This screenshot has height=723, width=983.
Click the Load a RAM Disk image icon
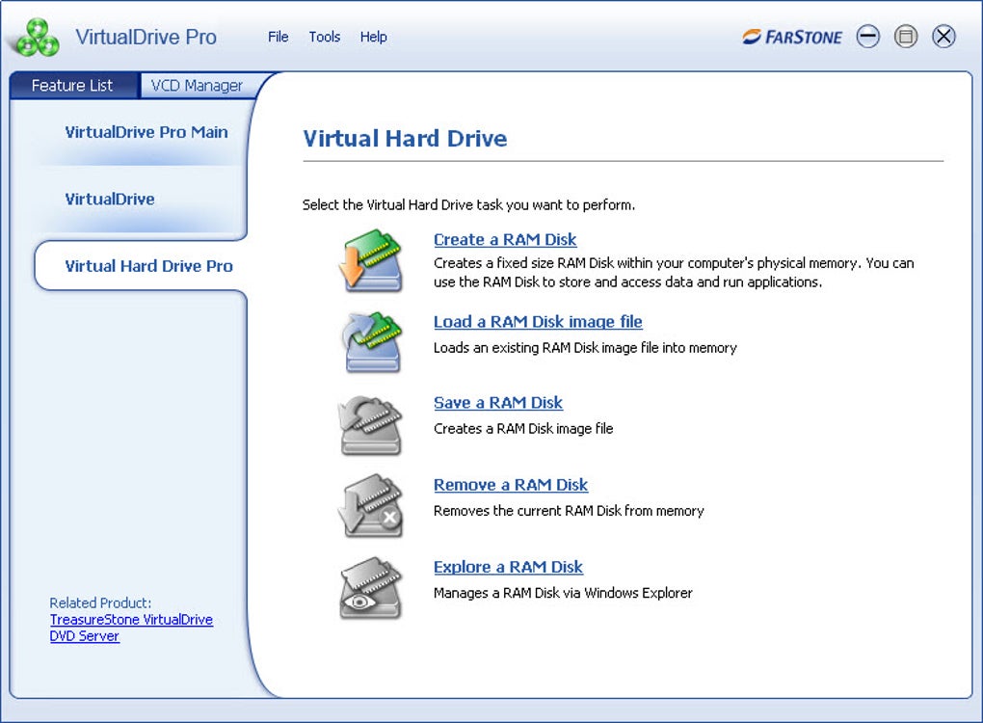coord(371,342)
